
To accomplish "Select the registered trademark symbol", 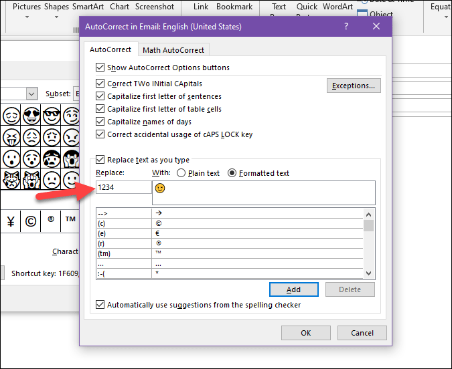I will pyautogui.click(x=50, y=220).
